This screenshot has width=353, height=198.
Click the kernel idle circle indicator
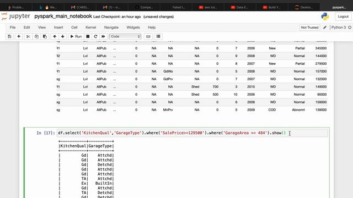tap(350, 28)
